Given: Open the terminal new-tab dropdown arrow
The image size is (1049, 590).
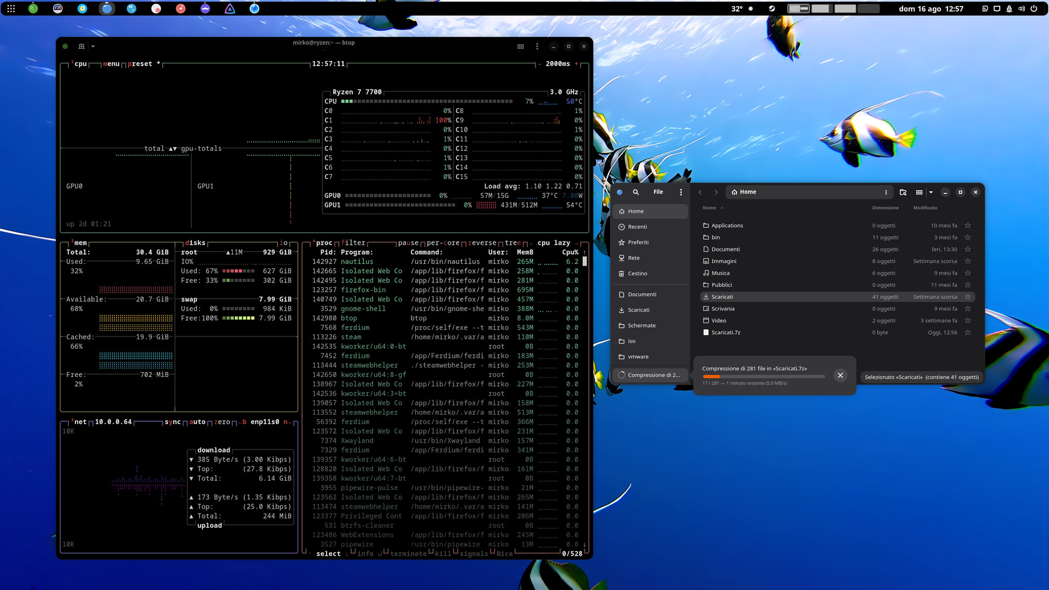Looking at the screenshot, I should click(93, 46).
